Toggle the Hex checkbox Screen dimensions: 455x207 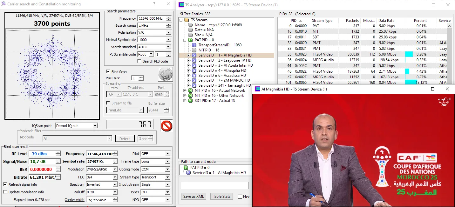[240, 197]
